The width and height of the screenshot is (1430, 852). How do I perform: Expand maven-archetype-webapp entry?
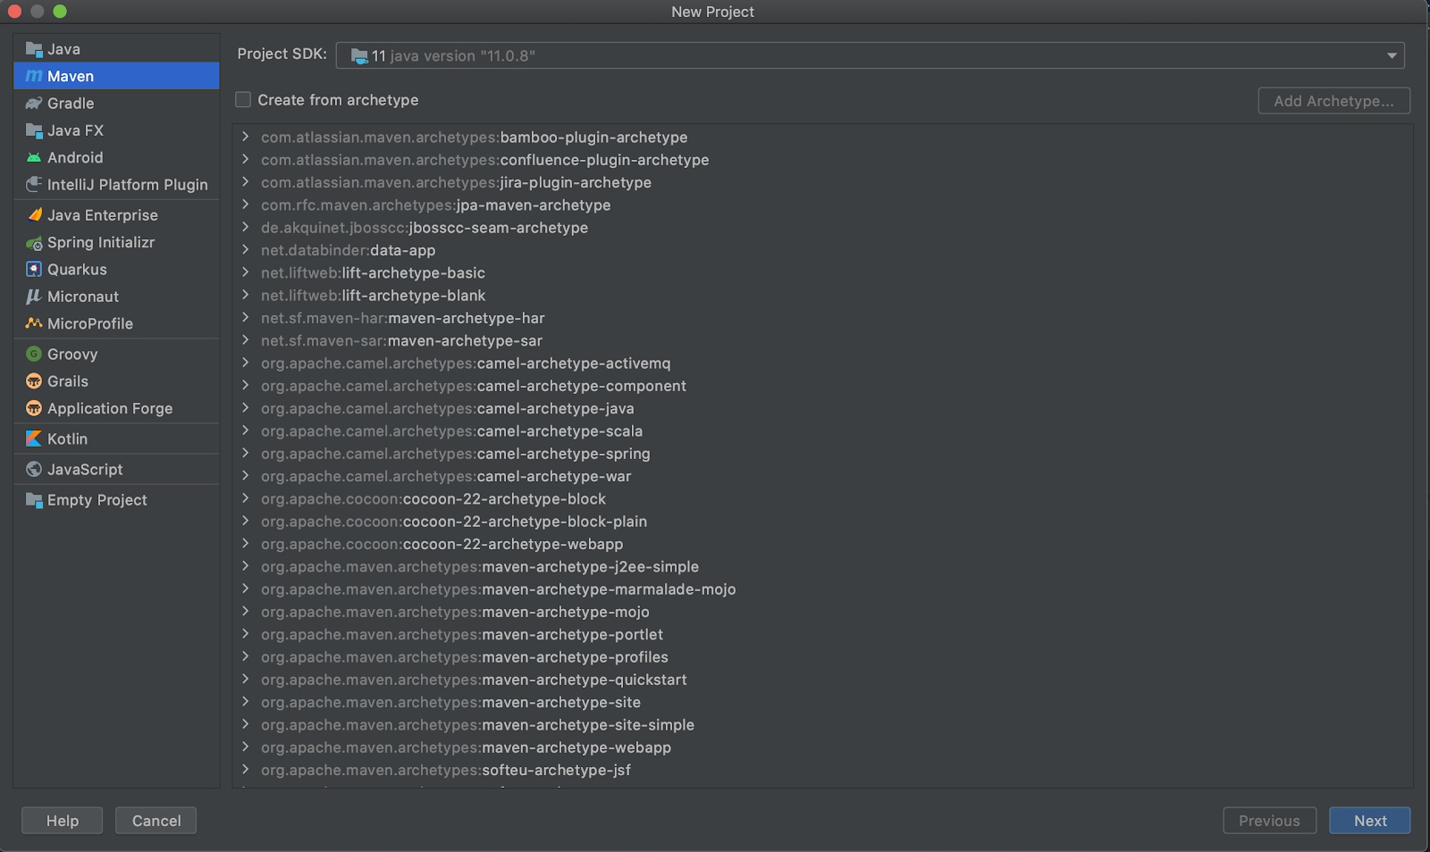point(245,747)
